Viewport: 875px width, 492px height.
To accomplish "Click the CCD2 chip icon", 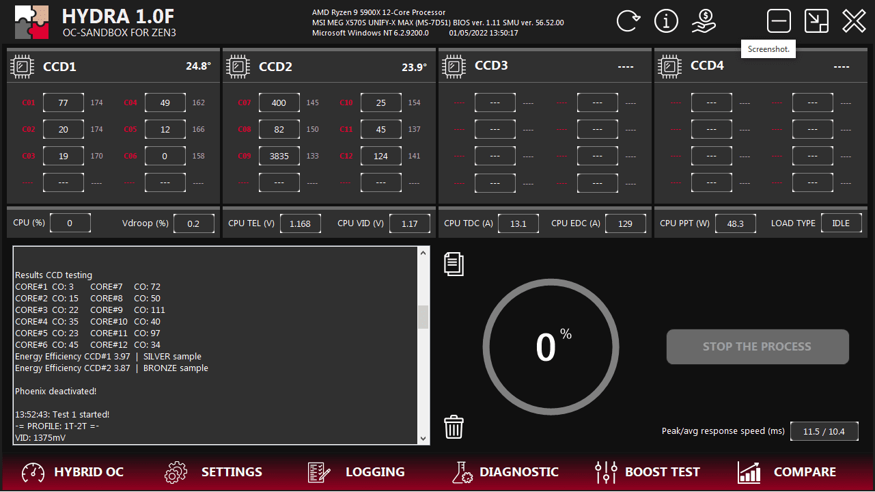I will pyautogui.click(x=238, y=66).
